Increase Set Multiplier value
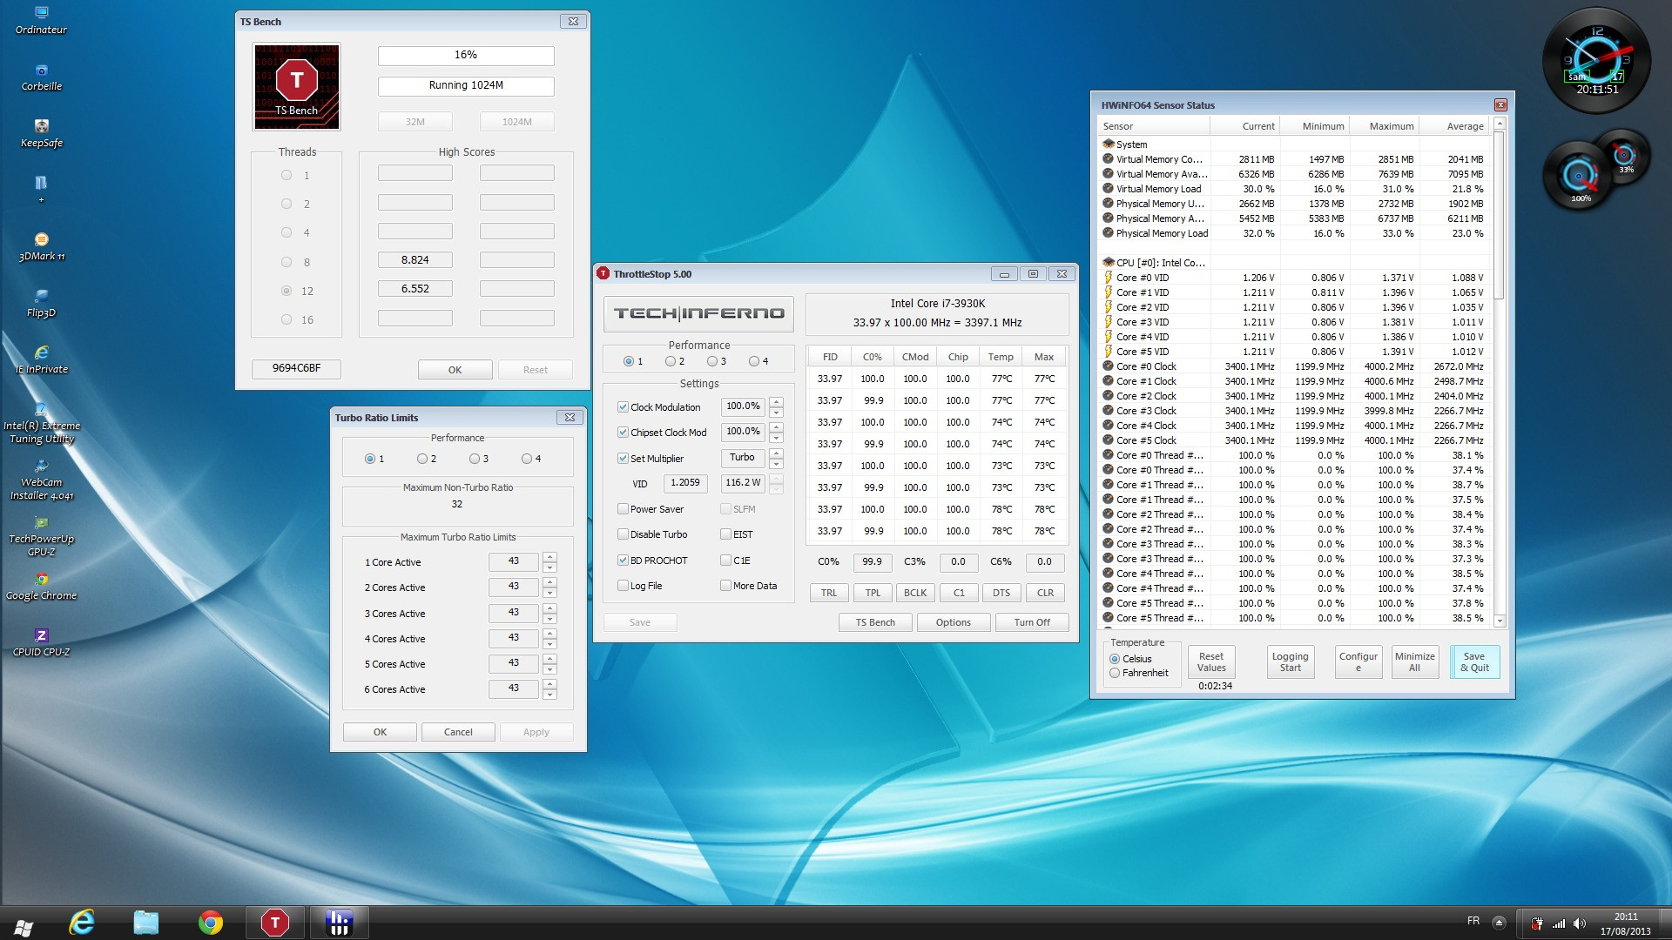The height and width of the screenshot is (940, 1672). click(776, 453)
